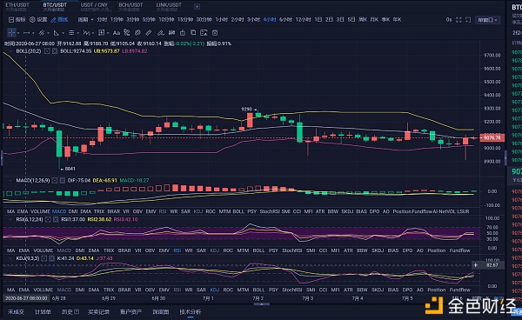Viewport: 522px width, 320px height.
Task: Click the magnet snap tool icon
Action: [x=126, y=32]
